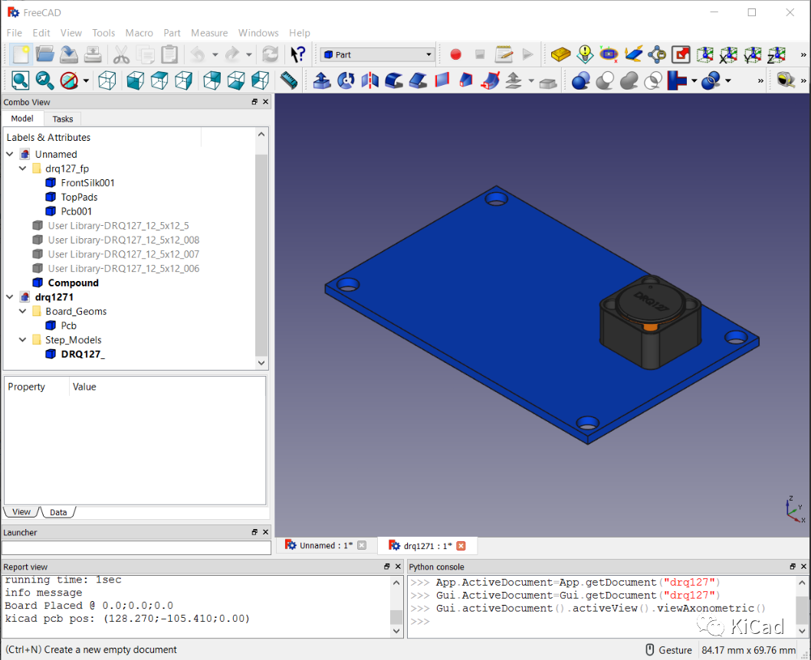Image resolution: width=811 pixels, height=660 pixels.
Task: Open the draw style dropdown arrow
Action: pos(86,80)
